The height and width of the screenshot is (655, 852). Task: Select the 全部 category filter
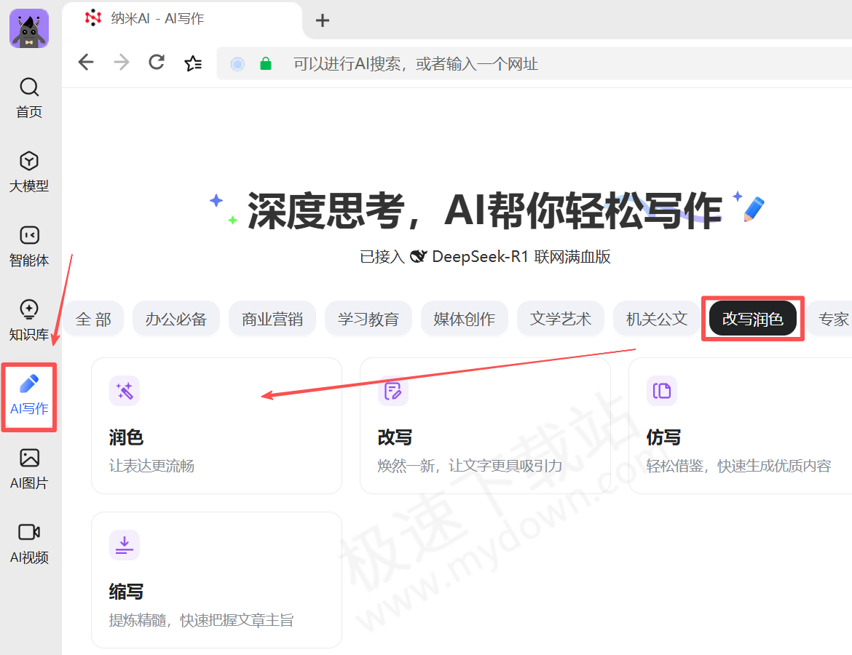pyautogui.click(x=93, y=318)
